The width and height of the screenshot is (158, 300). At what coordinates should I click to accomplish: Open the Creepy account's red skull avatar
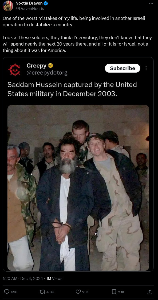tap(14, 70)
